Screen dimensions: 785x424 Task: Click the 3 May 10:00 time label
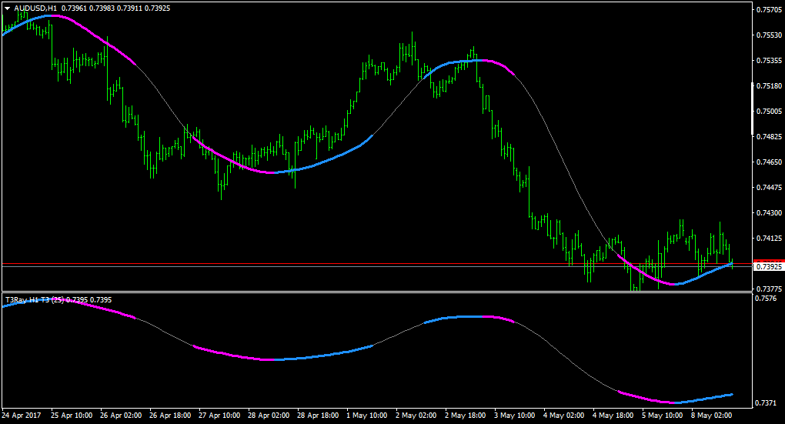coord(515,416)
